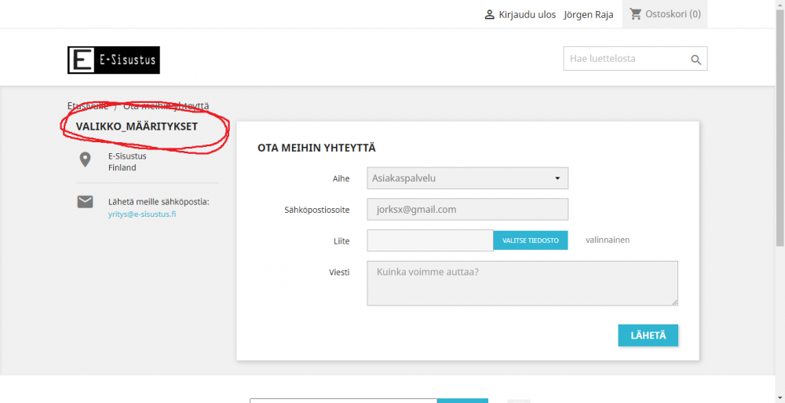
Task: Click the valinnainen label text
Action: (608, 240)
